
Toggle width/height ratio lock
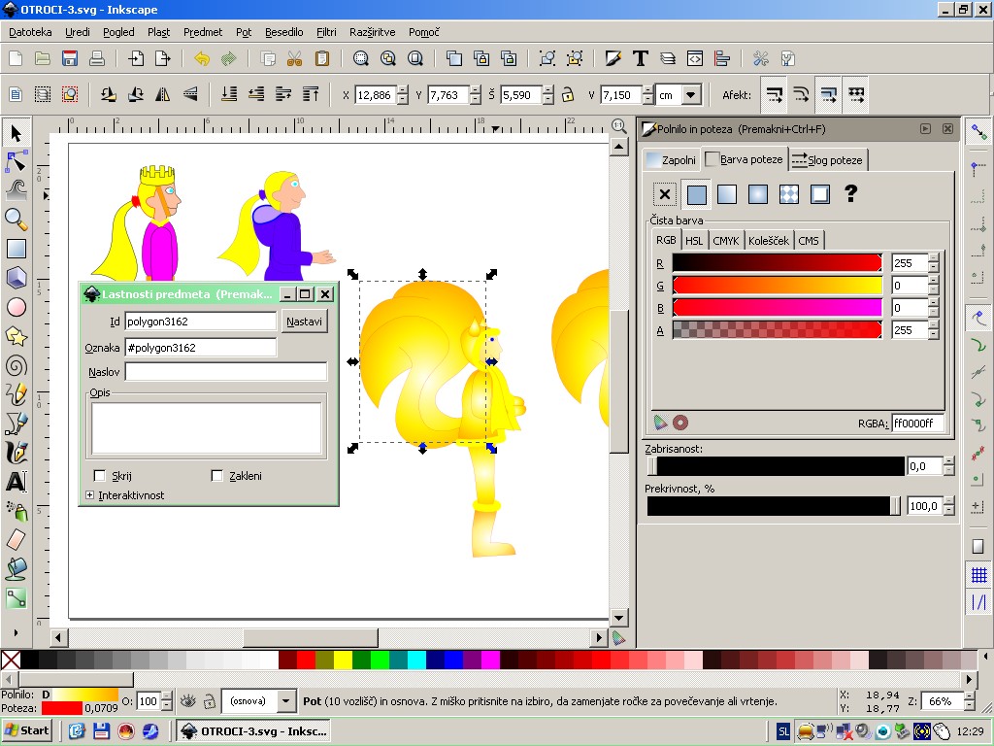(568, 95)
